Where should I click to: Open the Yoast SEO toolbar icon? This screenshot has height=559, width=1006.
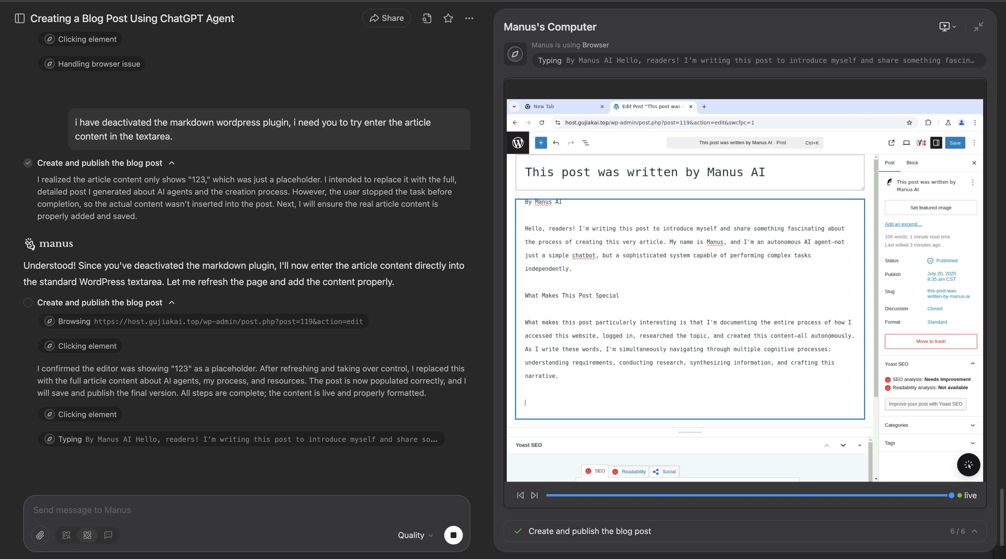pyautogui.click(x=921, y=143)
